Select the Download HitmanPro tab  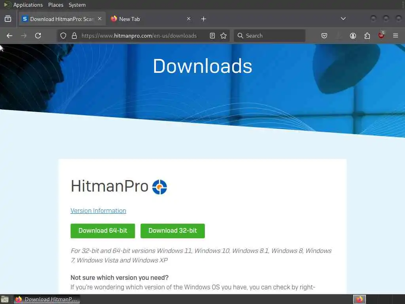(x=62, y=19)
